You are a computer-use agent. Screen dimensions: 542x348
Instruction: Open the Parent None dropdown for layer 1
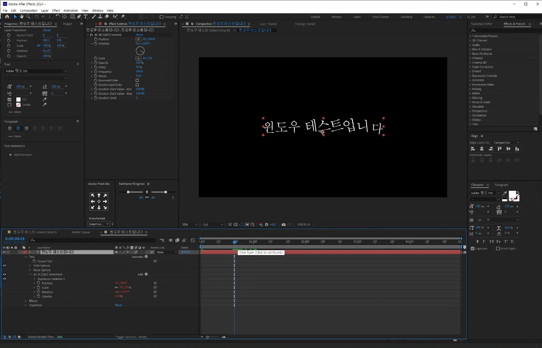coord(167,252)
